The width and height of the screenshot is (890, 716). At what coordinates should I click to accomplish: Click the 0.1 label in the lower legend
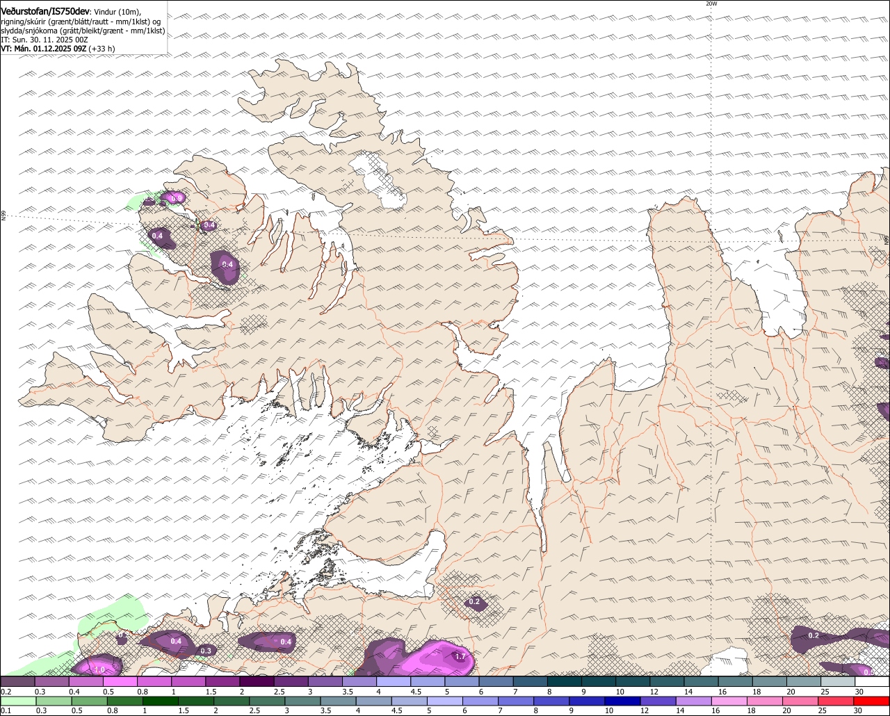pos(6,710)
